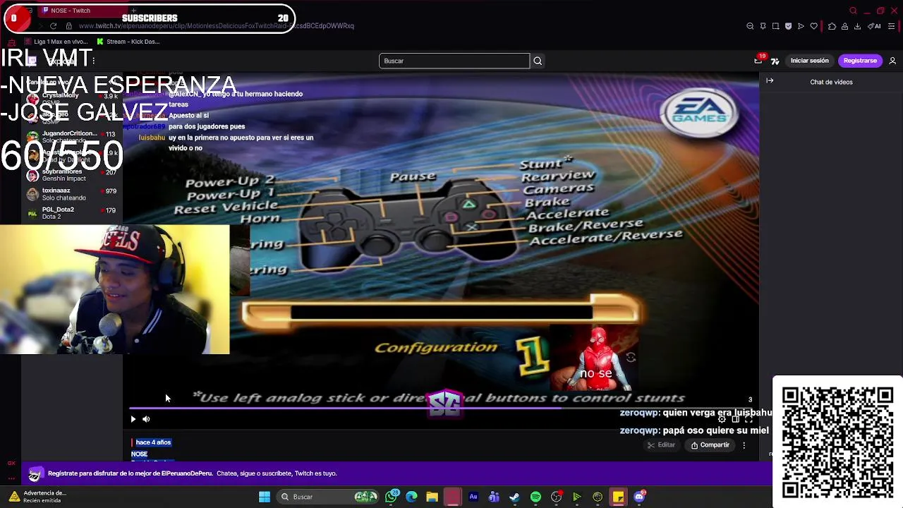Open Steam from the taskbar

(x=514, y=497)
